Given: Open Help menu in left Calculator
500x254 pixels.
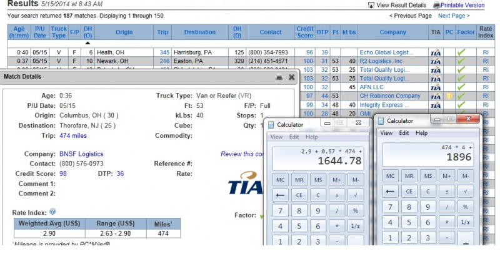Looking at the screenshot, I should tap(311, 137).
